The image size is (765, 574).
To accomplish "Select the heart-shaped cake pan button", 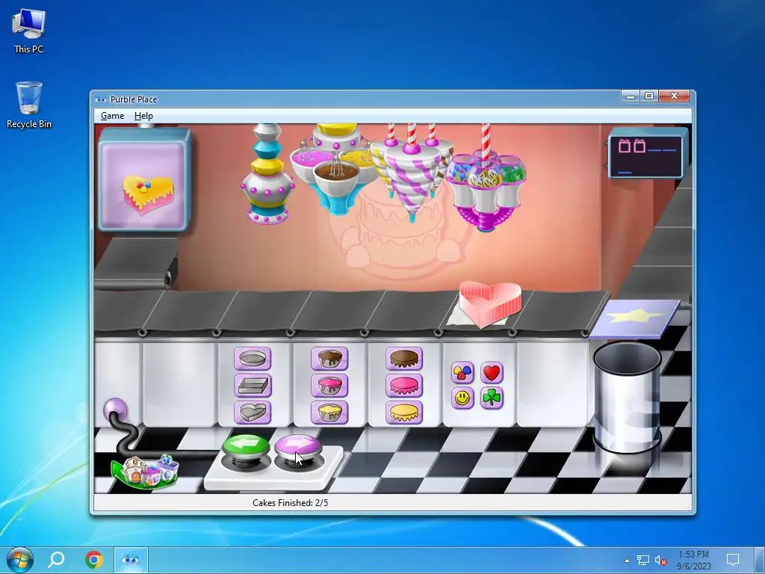I will (x=253, y=412).
